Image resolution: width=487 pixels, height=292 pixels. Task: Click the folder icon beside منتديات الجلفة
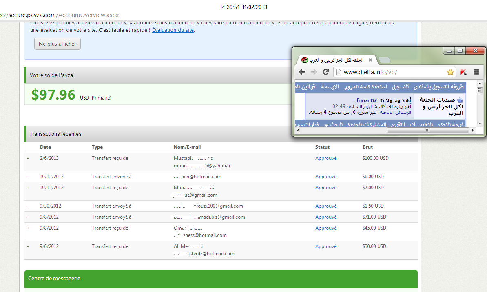click(460, 100)
